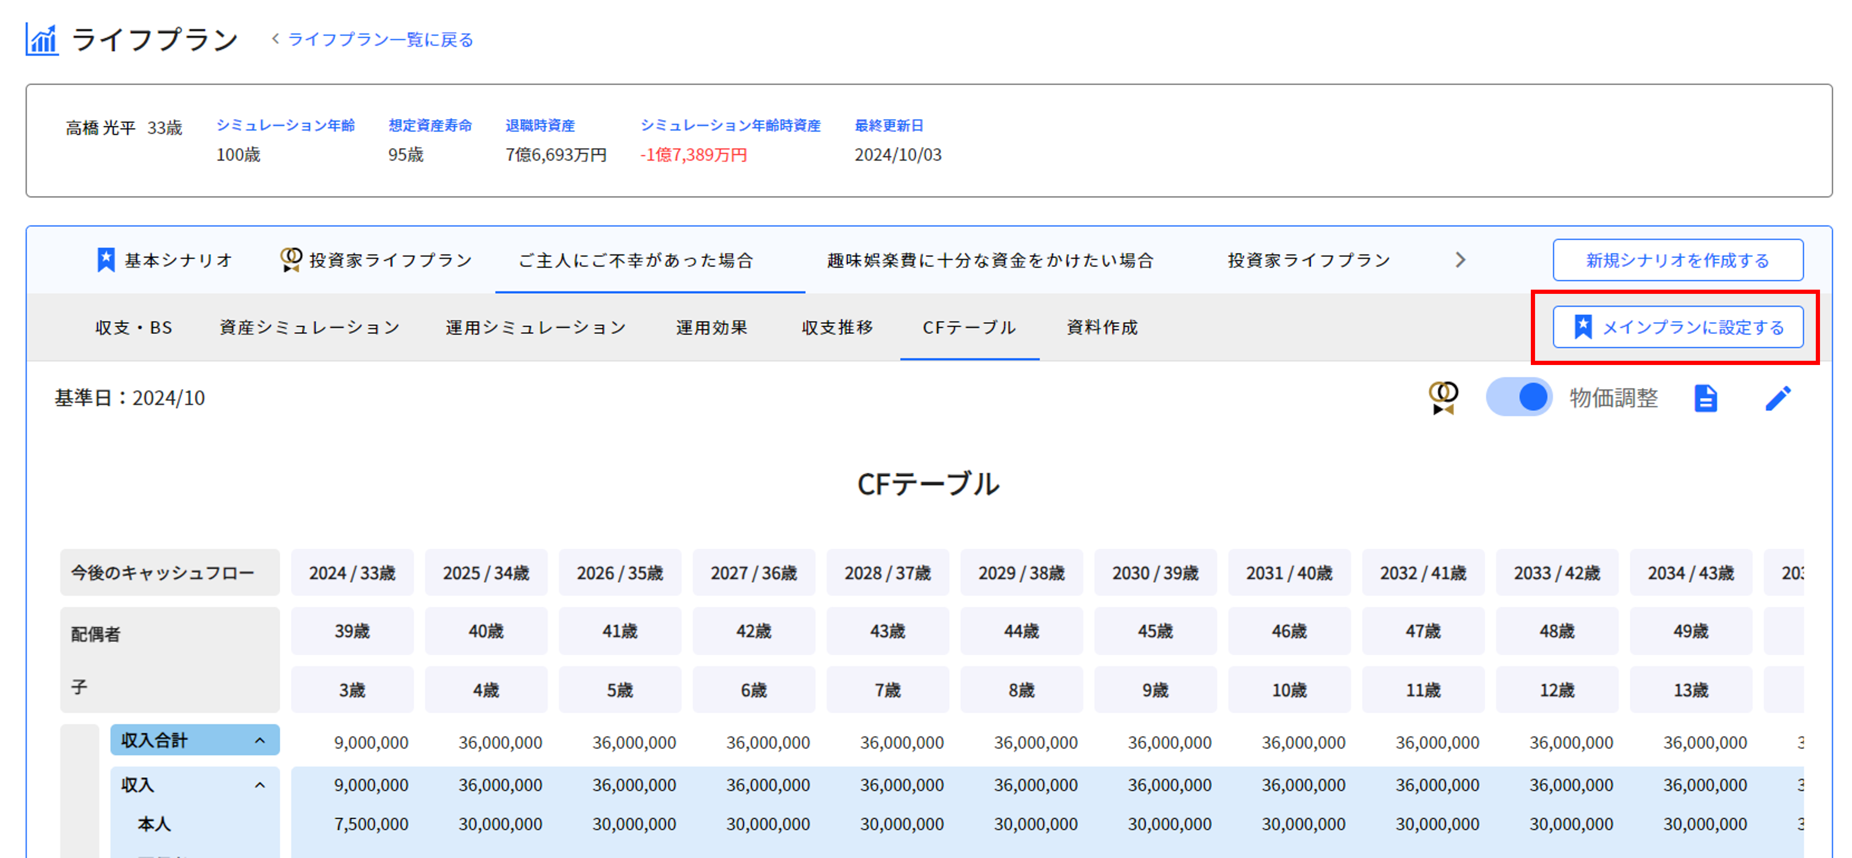
Task: Click the bookmark icon in メインプランに設定する
Action: click(x=1582, y=327)
